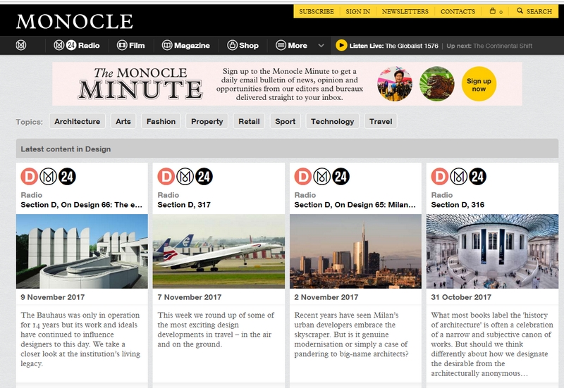
Task: Filter by Technology topic
Action: [332, 121]
